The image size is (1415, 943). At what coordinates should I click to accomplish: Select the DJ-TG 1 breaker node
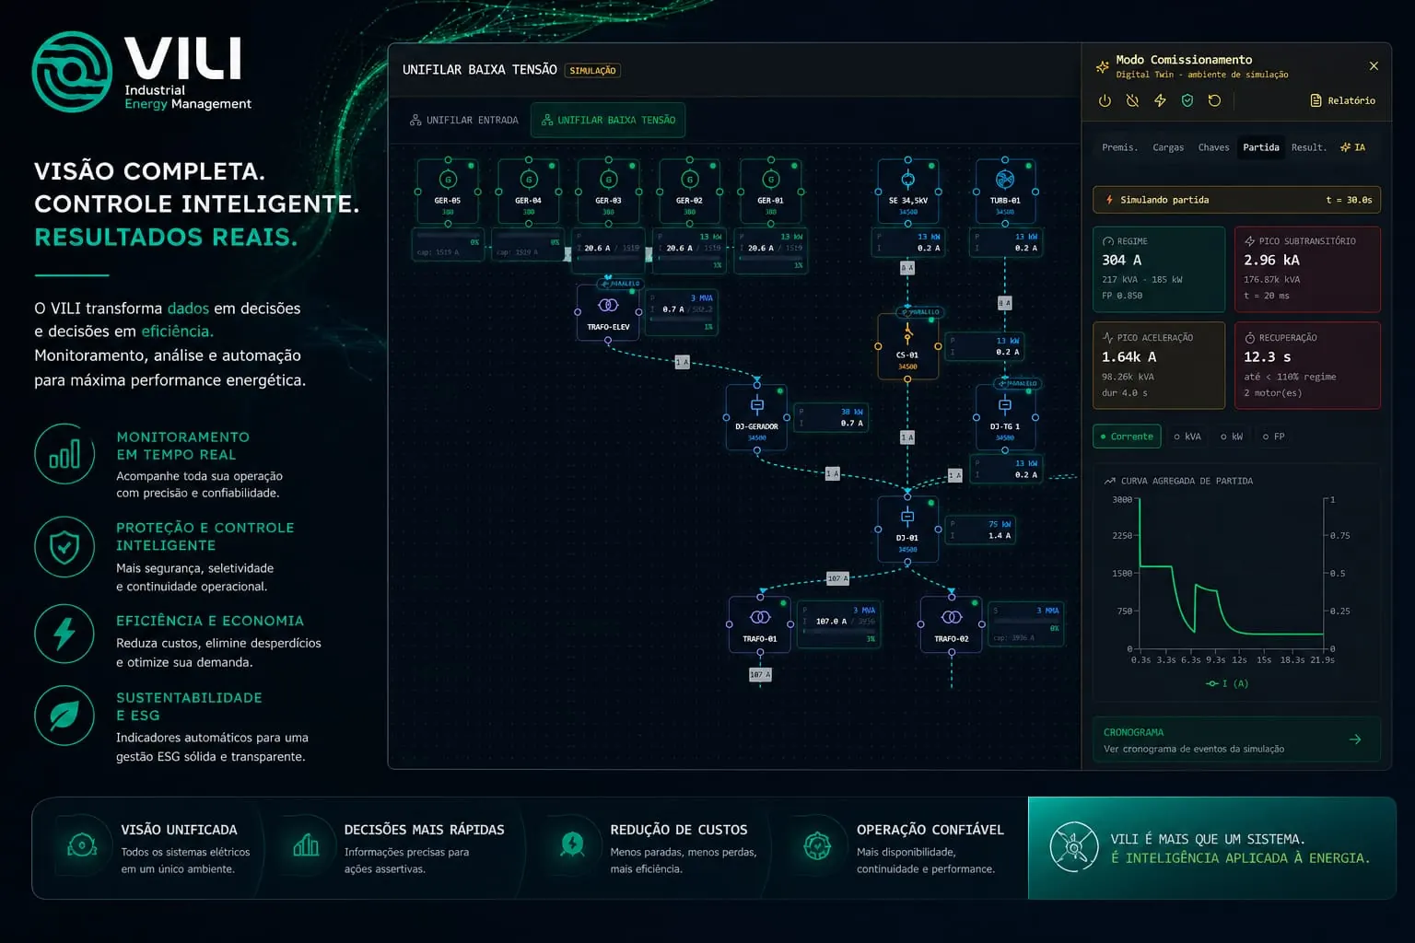[x=1005, y=417]
